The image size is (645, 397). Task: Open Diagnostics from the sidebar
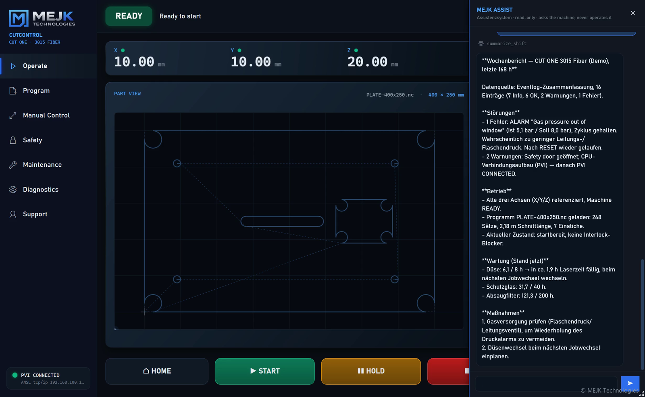(x=48, y=190)
